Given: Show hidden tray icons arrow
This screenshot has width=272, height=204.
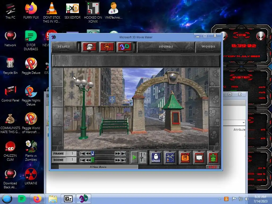Looking at the screenshot, I should click(x=220, y=199).
